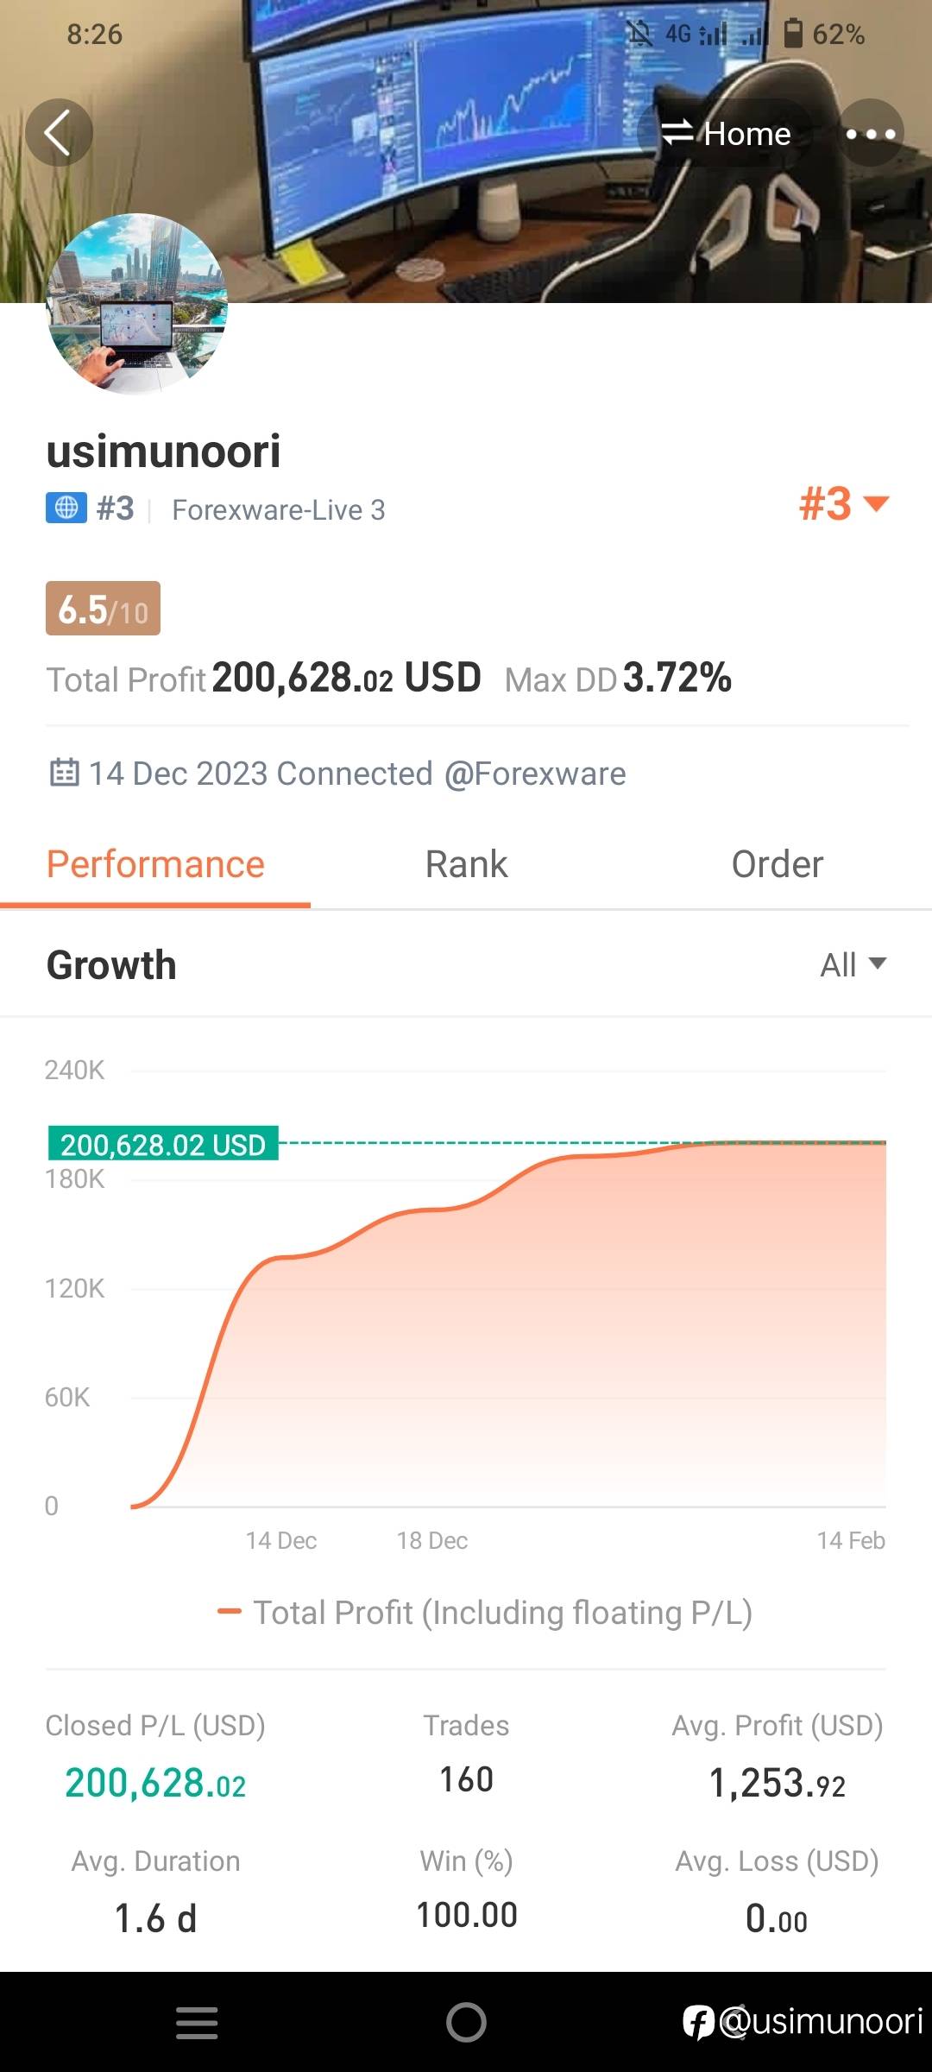
Task: Tap the Forexware-Live 3 server label
Action: (x=278, y=510)
